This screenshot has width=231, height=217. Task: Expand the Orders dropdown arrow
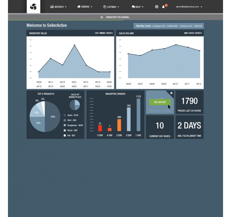(x=91, y=7)
